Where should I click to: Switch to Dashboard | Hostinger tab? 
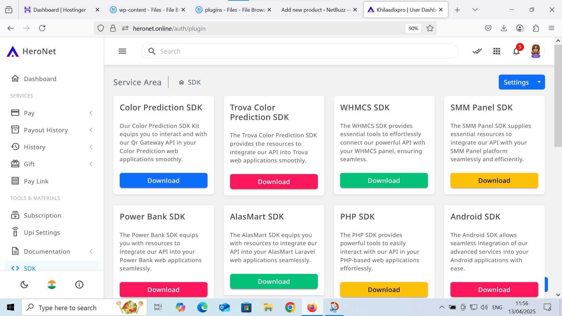pos(59,10)
